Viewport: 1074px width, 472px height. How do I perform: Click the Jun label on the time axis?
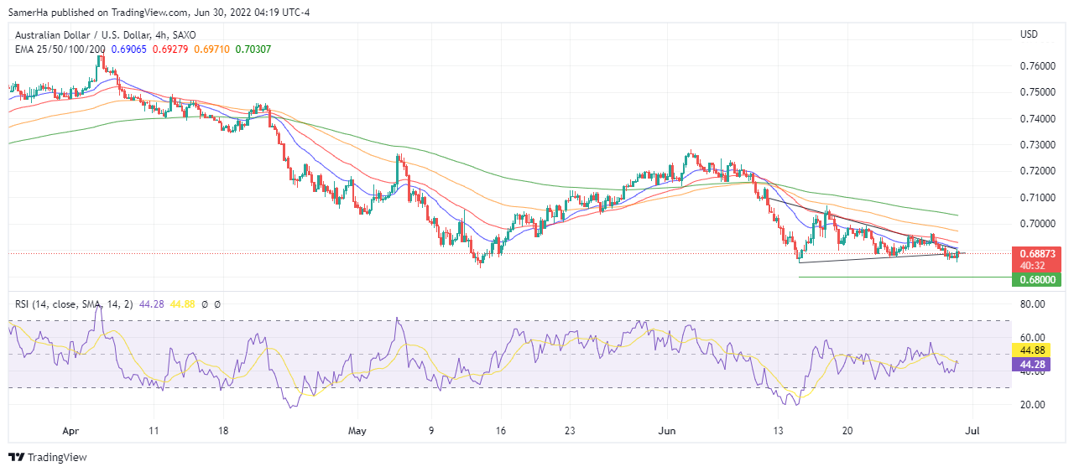[667, 432]
